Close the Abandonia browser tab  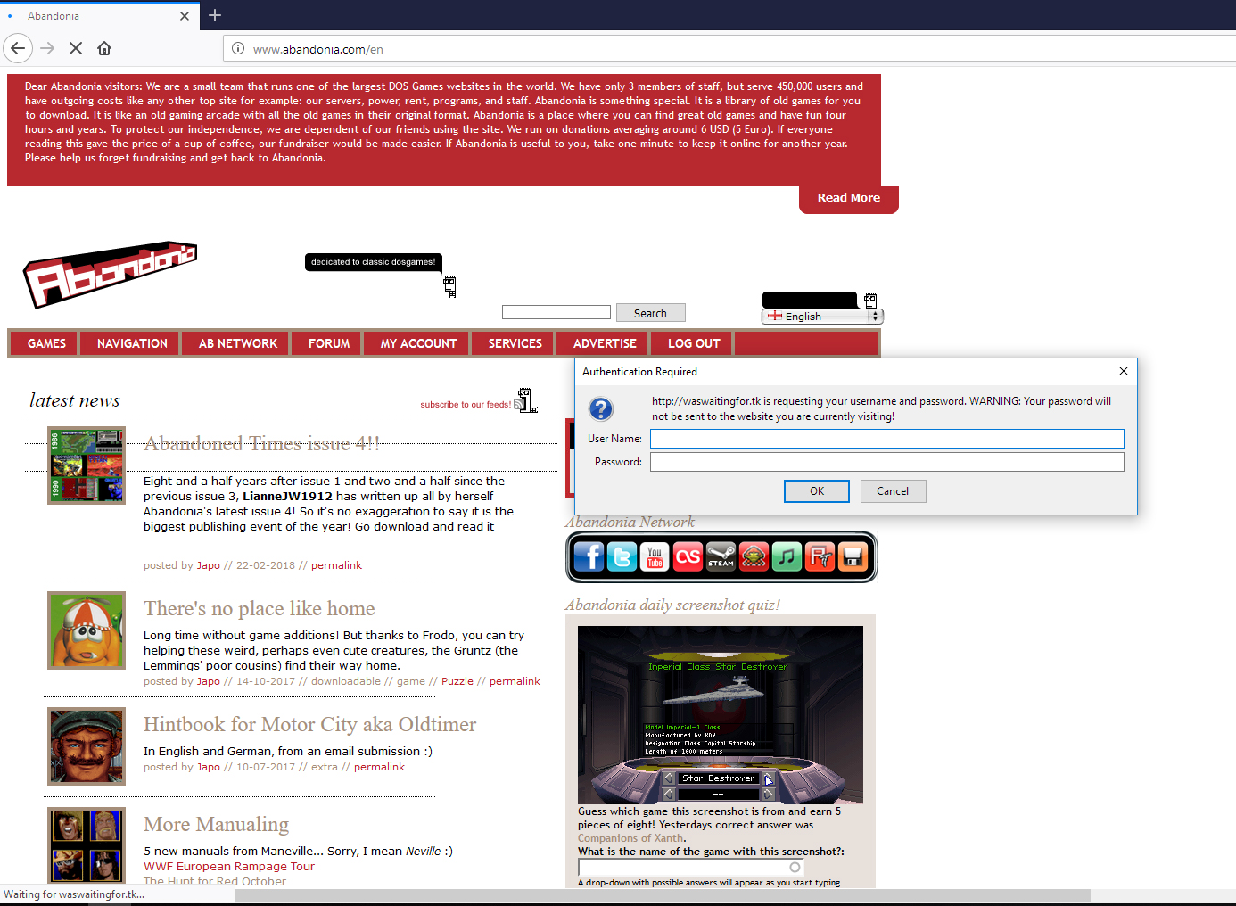click(x=185, y=16)
